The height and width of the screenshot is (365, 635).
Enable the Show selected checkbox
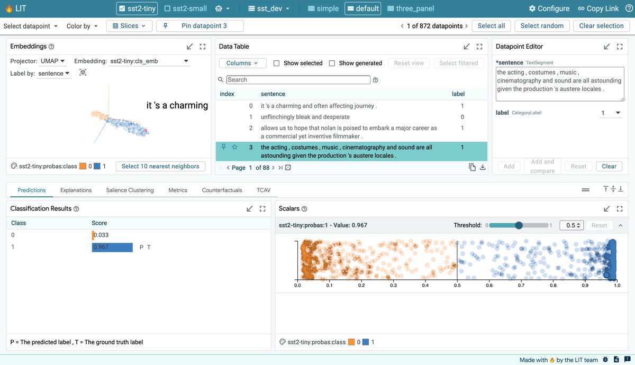[x=276, y=63]
